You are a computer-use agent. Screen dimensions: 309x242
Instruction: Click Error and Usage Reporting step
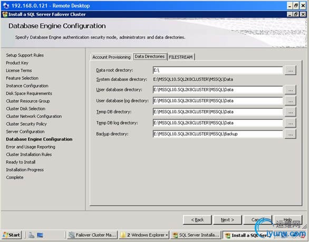[x=31, y=147]
